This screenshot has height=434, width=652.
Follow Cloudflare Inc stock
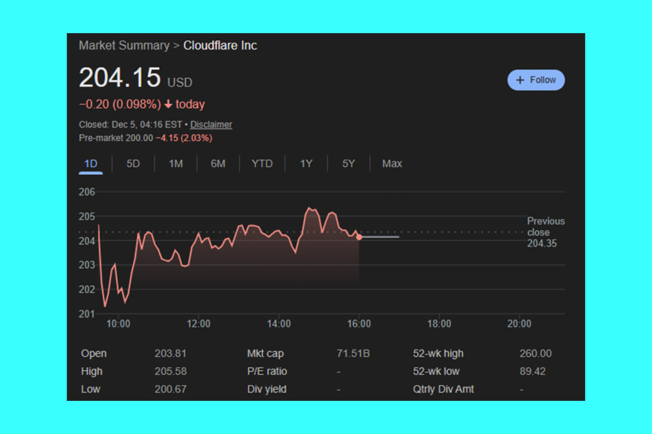pyautogui.click(x=535, y=79)
